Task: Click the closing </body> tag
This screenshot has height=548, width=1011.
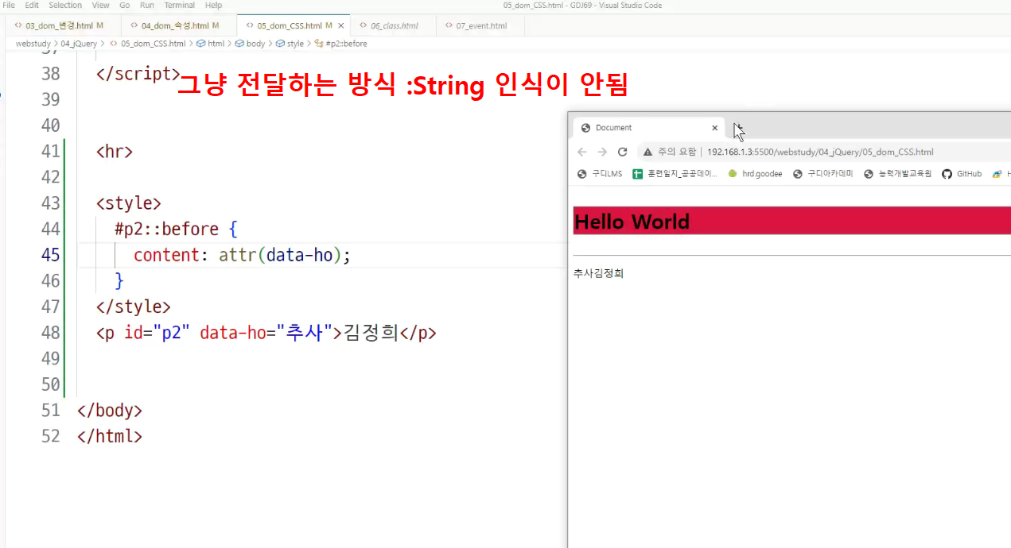Action: point(110,411)
